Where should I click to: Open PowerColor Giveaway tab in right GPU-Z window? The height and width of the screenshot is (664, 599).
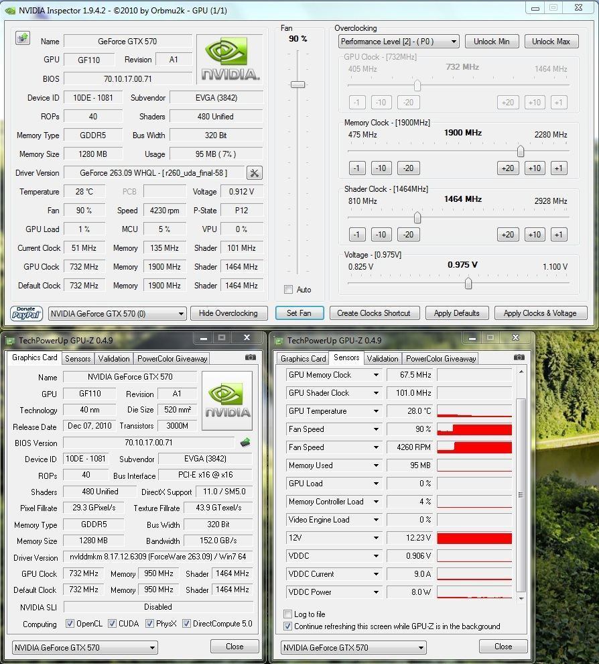pos(441,359)
